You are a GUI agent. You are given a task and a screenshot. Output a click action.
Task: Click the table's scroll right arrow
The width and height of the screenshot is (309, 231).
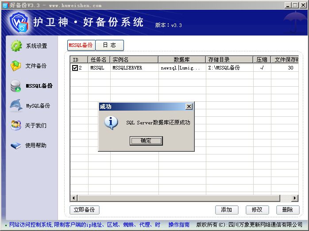(295, 198)
